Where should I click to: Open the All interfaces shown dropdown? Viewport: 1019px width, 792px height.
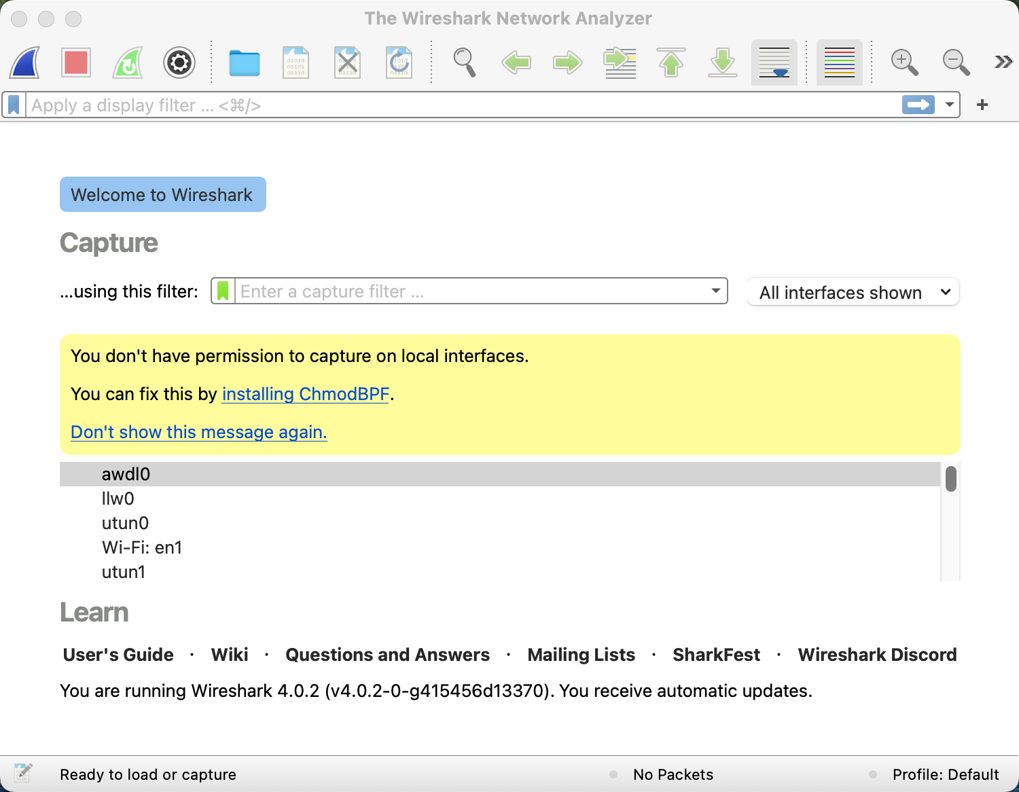click(x=853, y=292)
